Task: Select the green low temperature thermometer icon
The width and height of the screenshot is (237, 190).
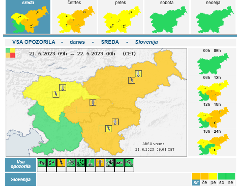Action: (x=90, y=163)
